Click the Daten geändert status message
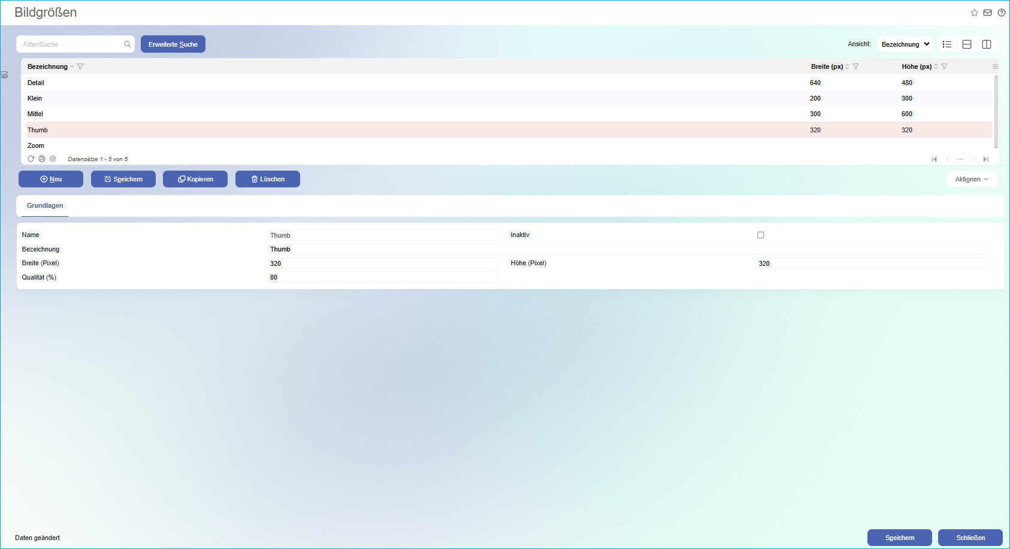The height and width of the screenshot is (549, 1010). click(x=37, y=538)
